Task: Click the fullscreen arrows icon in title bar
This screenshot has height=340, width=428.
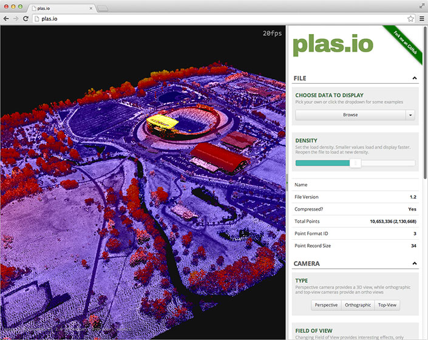Action: pos(421,5)
